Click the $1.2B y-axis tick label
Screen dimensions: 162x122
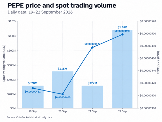12,21
